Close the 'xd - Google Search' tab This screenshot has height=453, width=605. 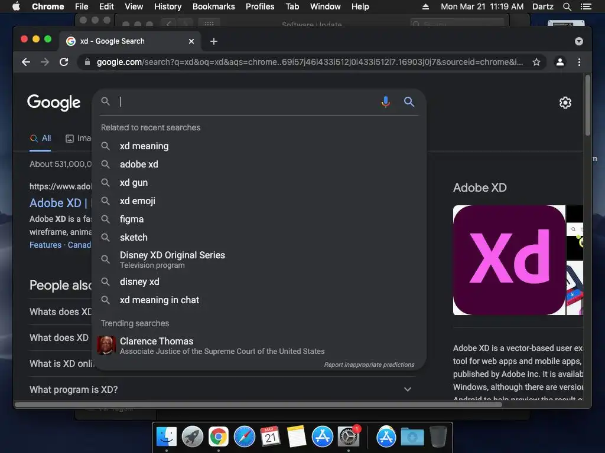coord(191,41)
